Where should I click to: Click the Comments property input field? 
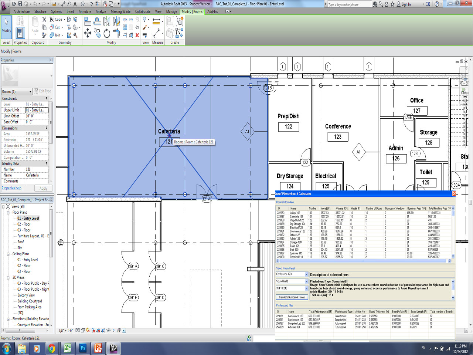(x=37, y=181)
